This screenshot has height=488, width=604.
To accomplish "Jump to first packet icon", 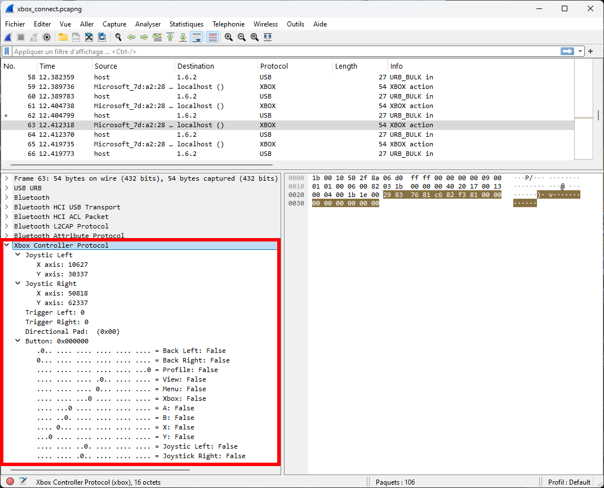I will 170,37.
